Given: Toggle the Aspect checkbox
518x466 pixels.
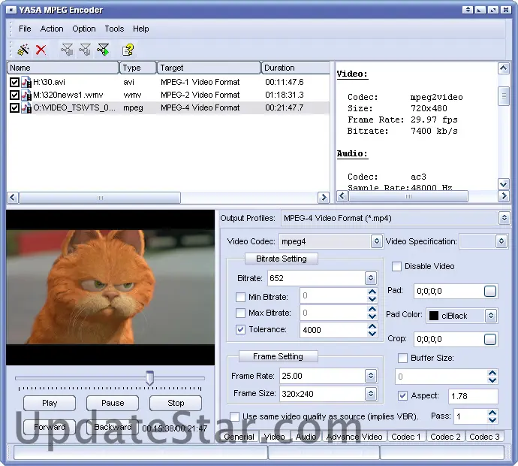Looking at the screenshot, I should [x=402, y=395].
